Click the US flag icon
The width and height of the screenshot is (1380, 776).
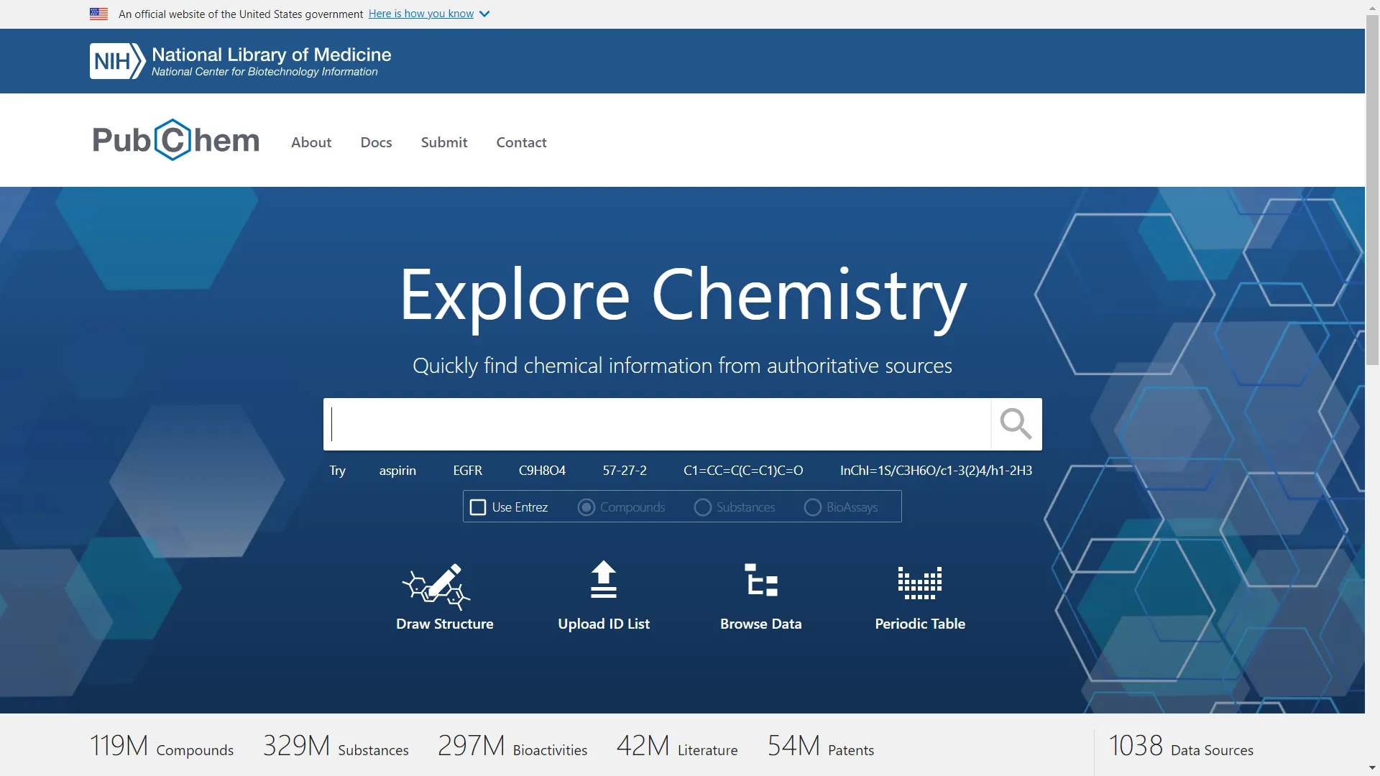pyautogui.click(x=98, y=14)
